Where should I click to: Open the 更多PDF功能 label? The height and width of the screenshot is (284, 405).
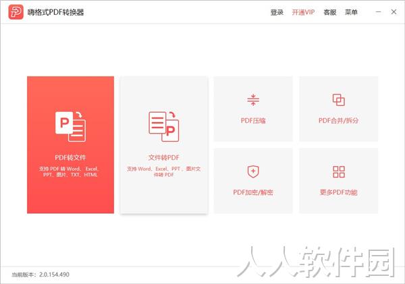coord(339,192)
